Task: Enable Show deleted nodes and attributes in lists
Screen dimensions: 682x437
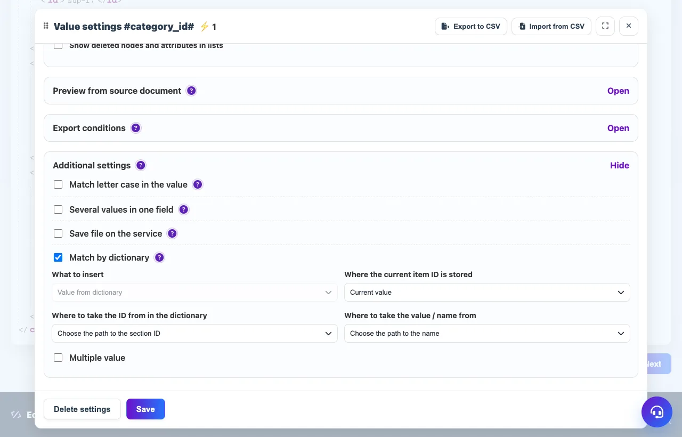Action: click(x=58, y=46)
